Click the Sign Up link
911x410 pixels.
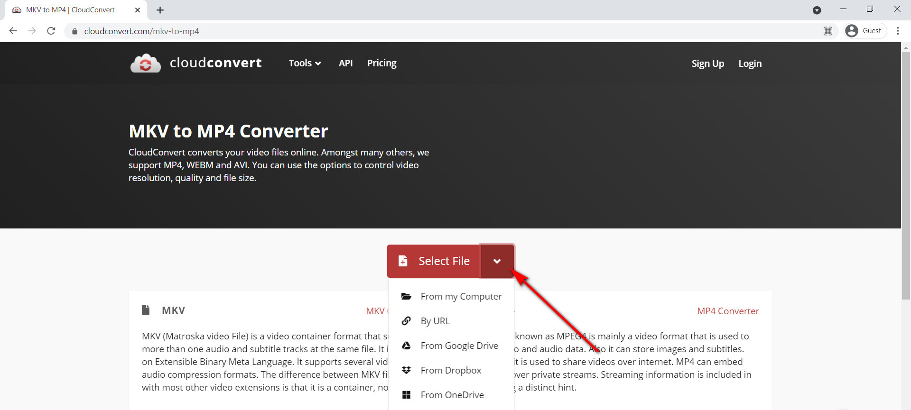707,64
